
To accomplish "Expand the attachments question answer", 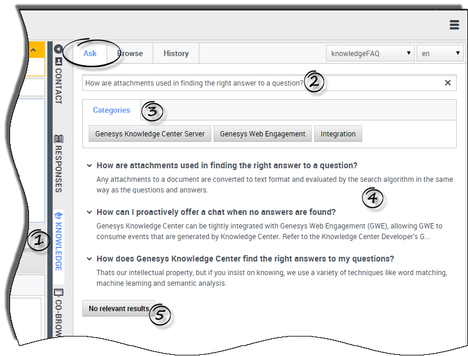I will coord(89,166).
